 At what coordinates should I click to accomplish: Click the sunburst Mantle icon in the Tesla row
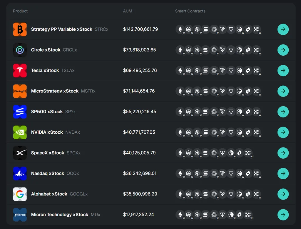point(214,71)
